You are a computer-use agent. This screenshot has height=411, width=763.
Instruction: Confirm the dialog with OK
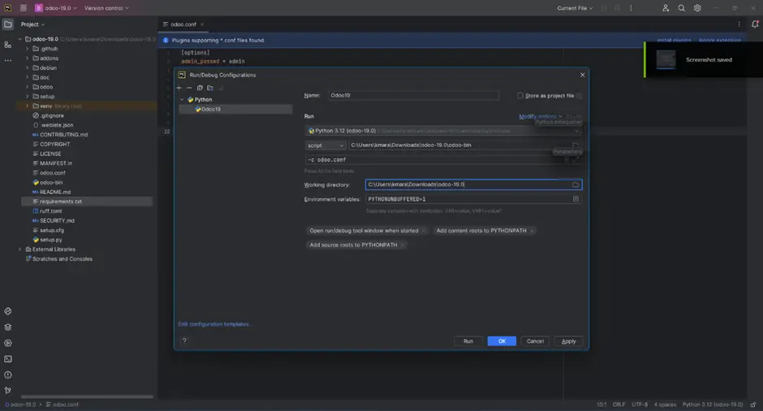[x=502, y=341]
